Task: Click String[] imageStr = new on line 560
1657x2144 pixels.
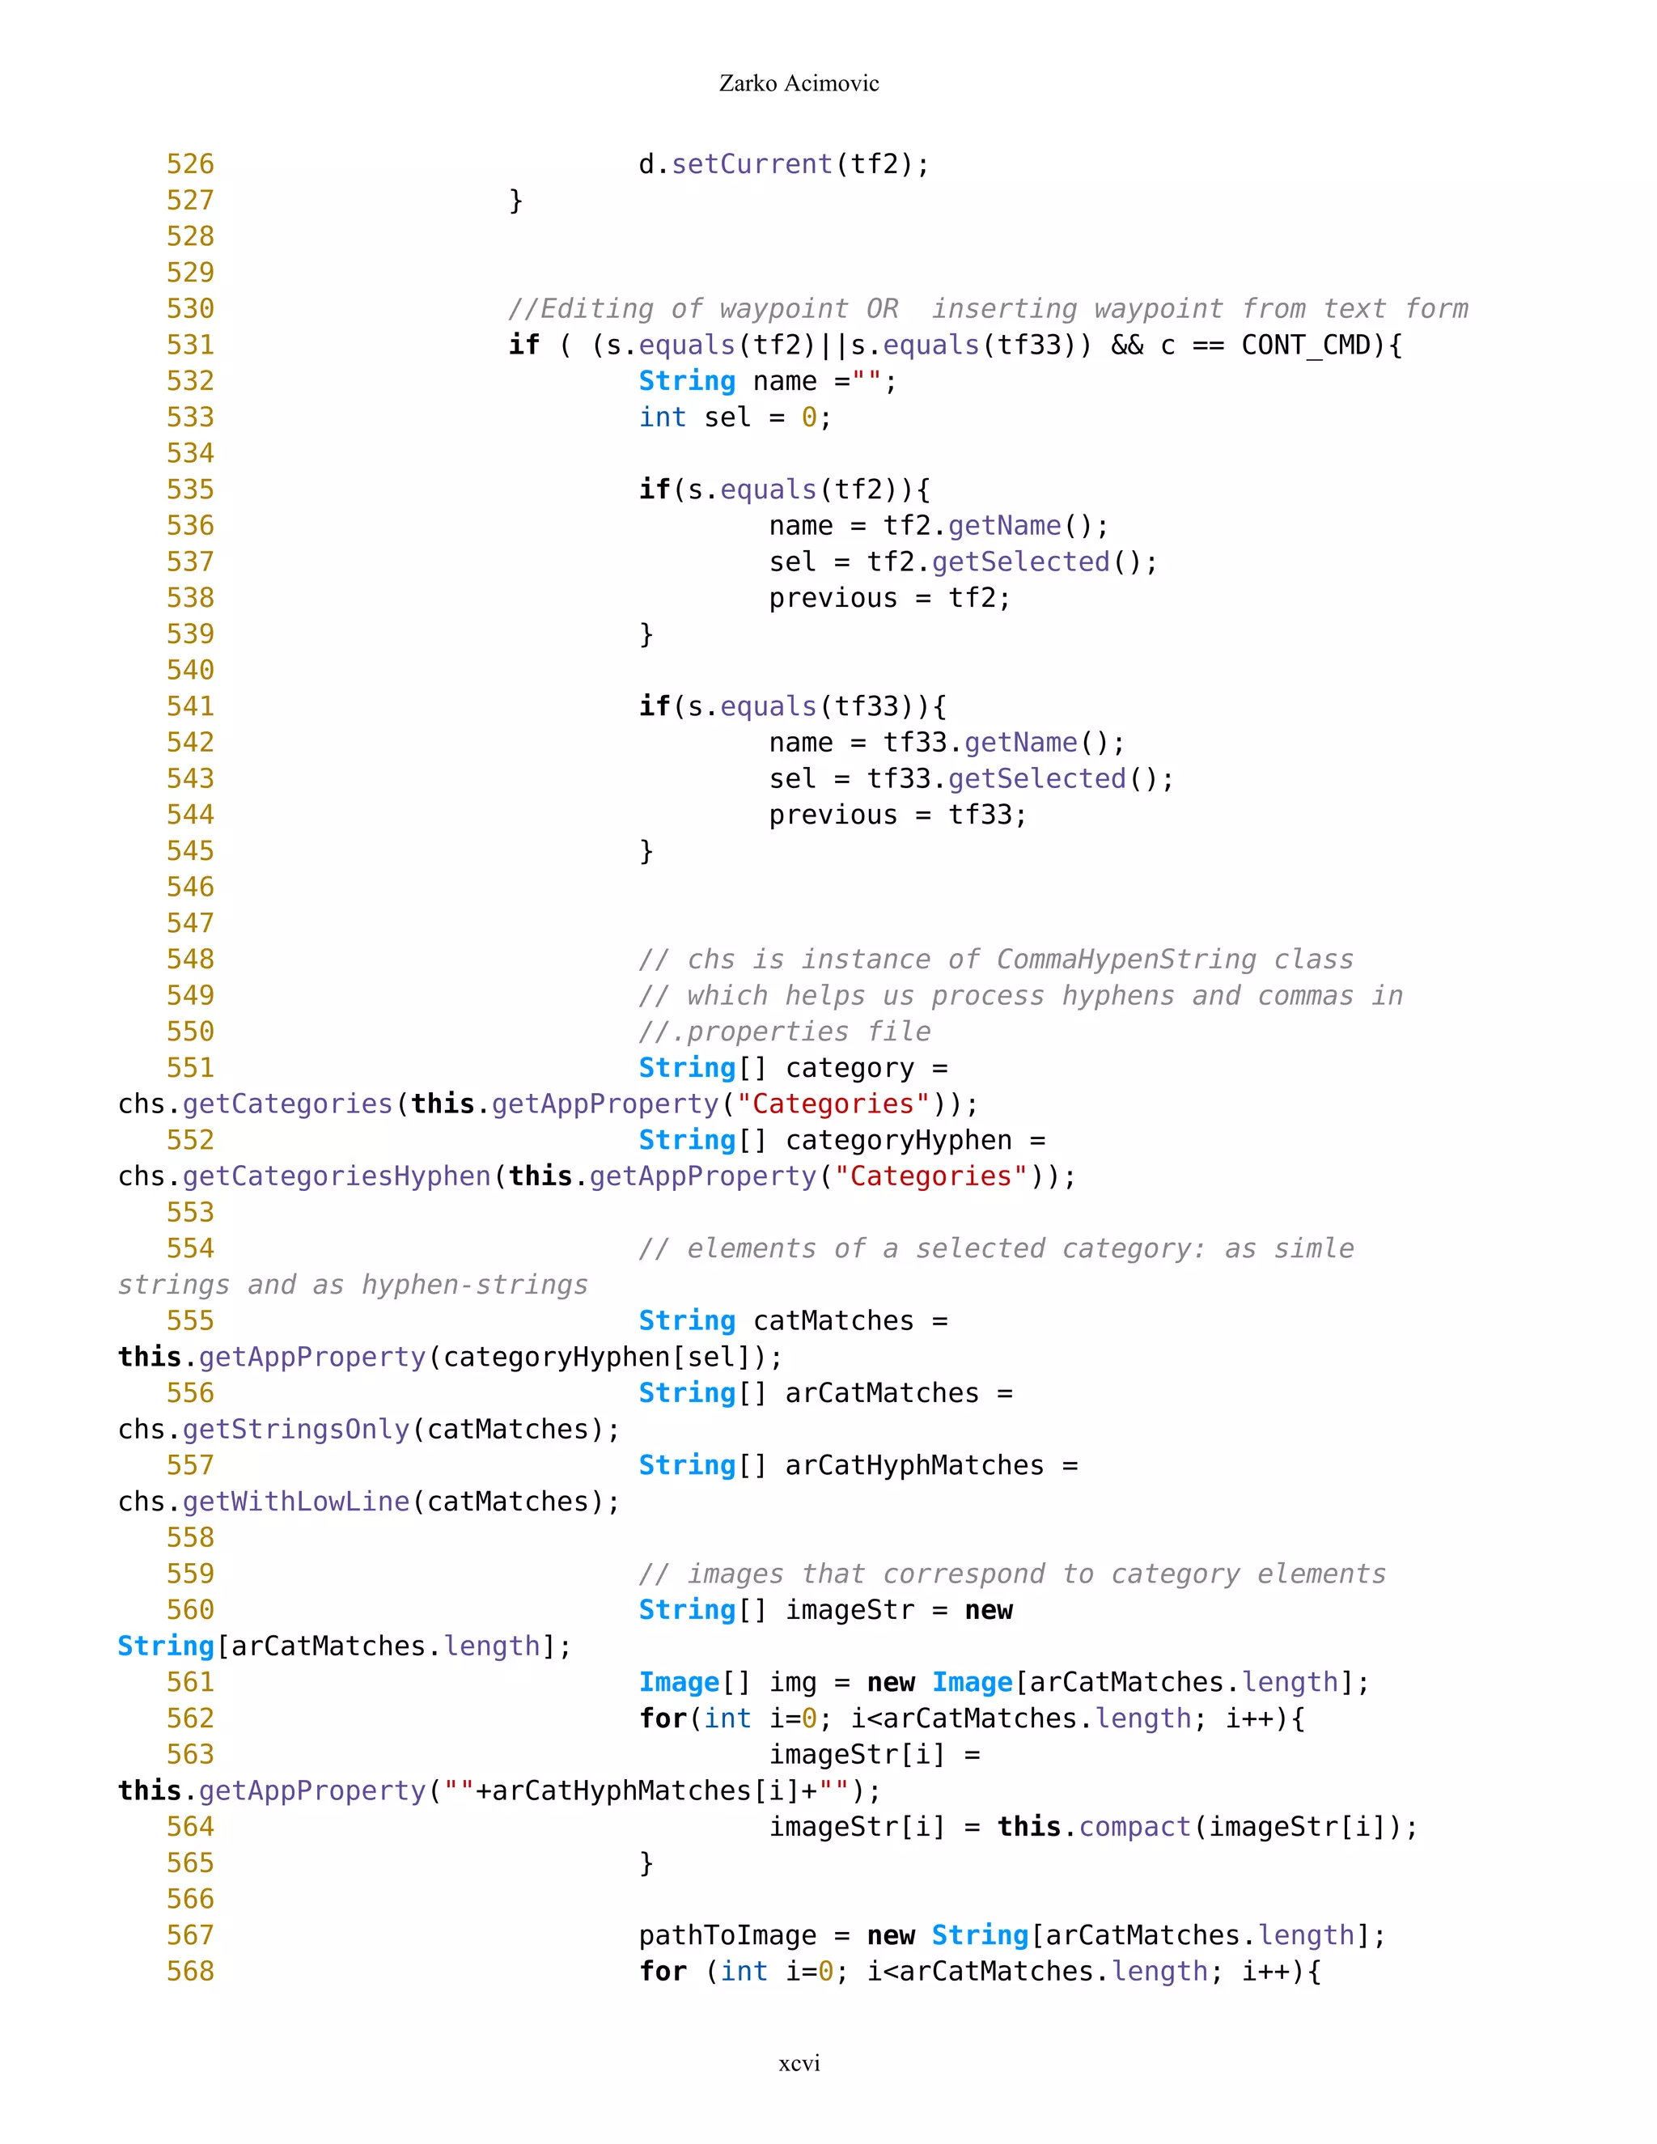Action: click(825, 1610)
